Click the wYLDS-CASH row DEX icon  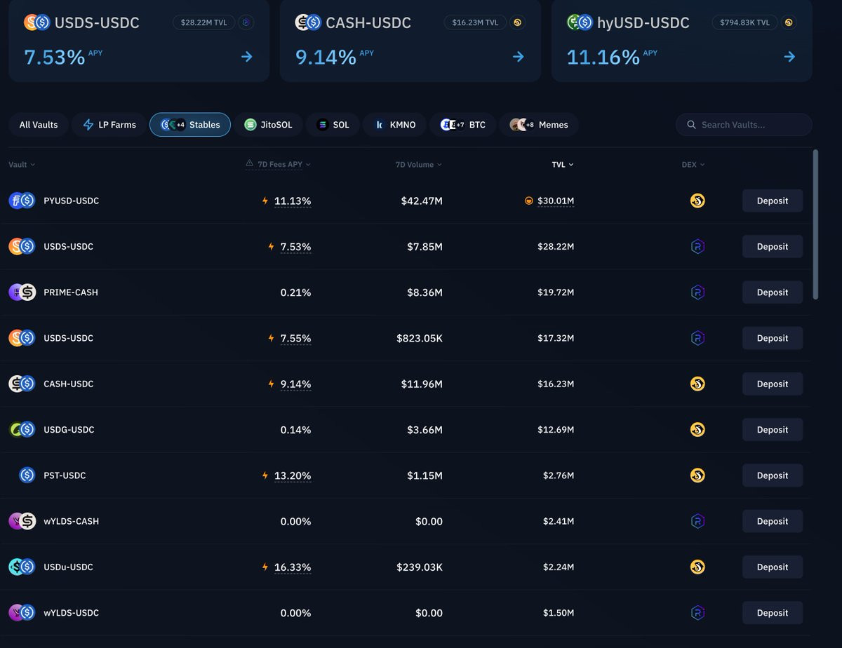point(697,521)
